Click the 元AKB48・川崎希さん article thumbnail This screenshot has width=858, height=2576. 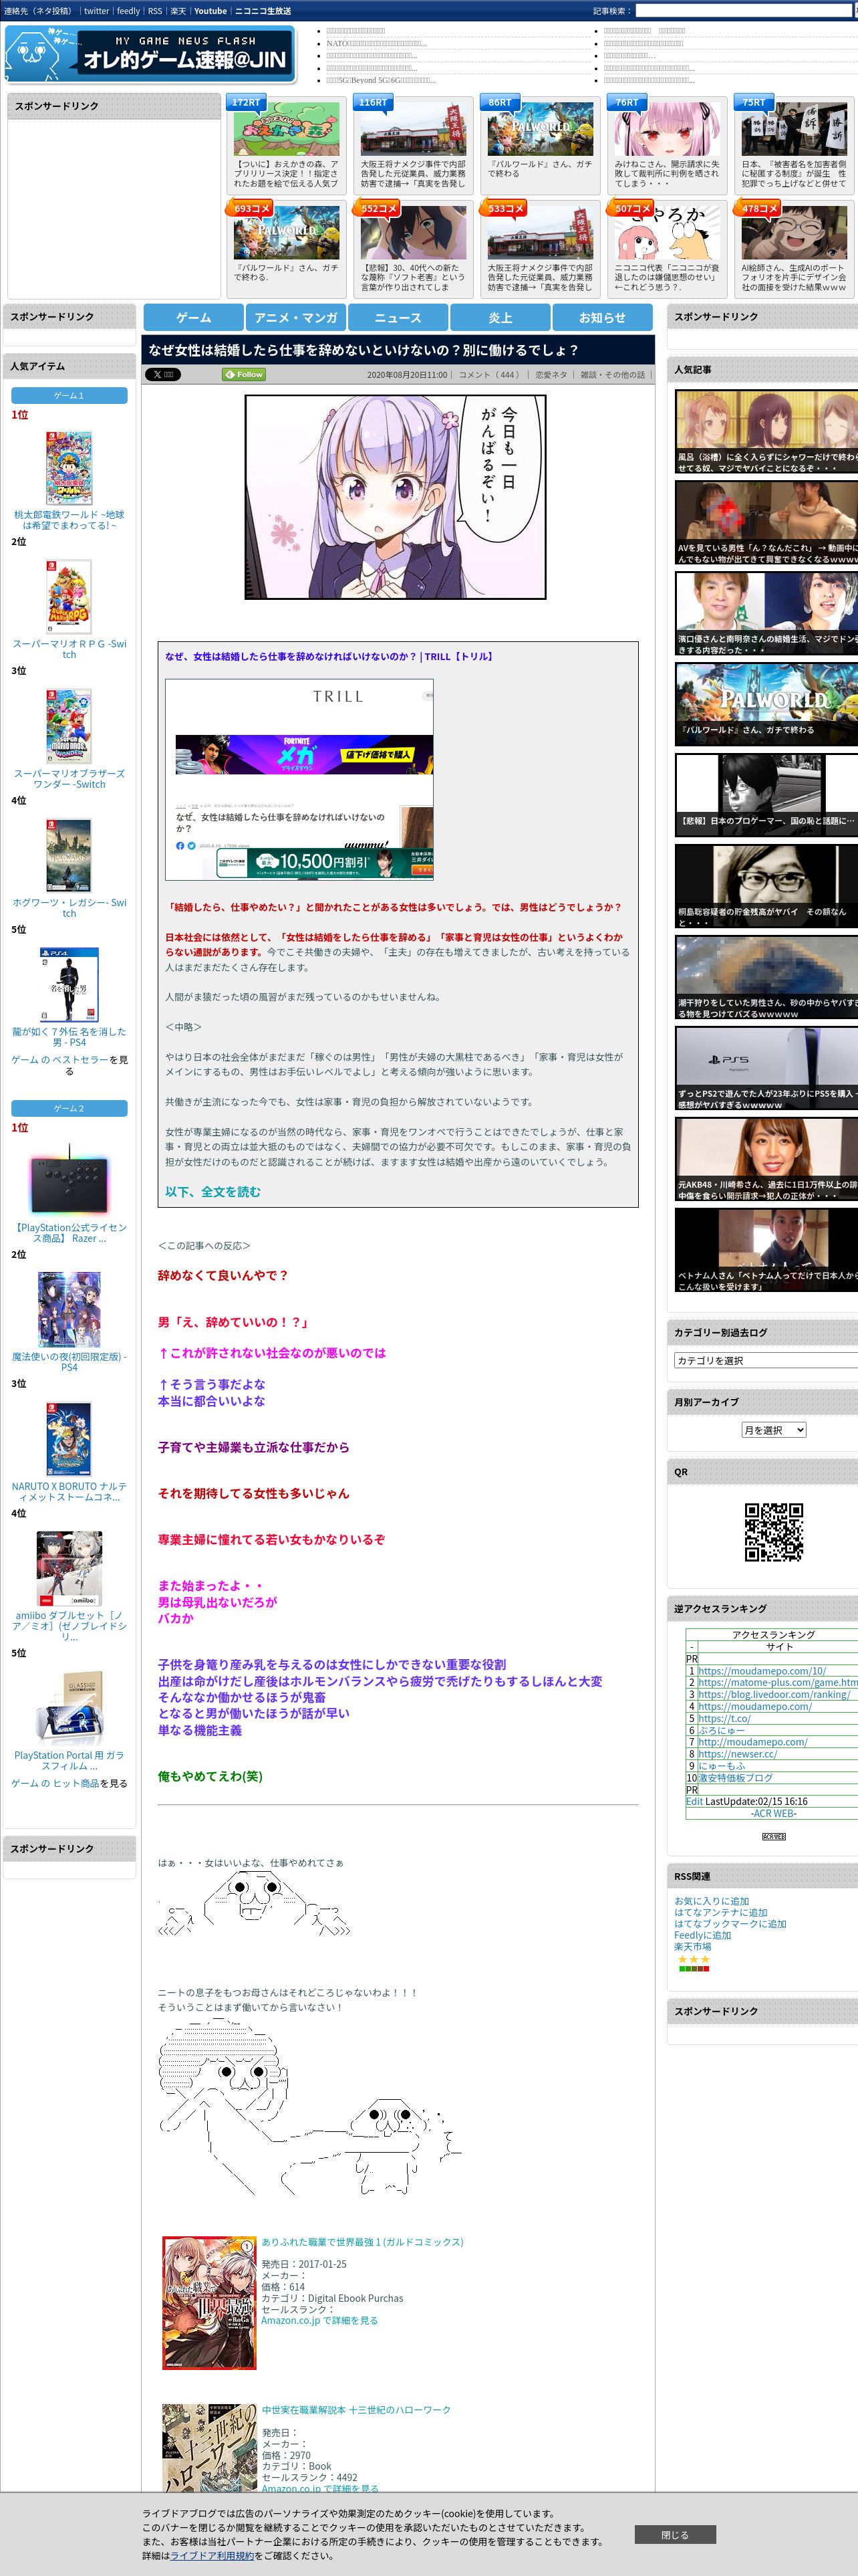pos(766,1159)
